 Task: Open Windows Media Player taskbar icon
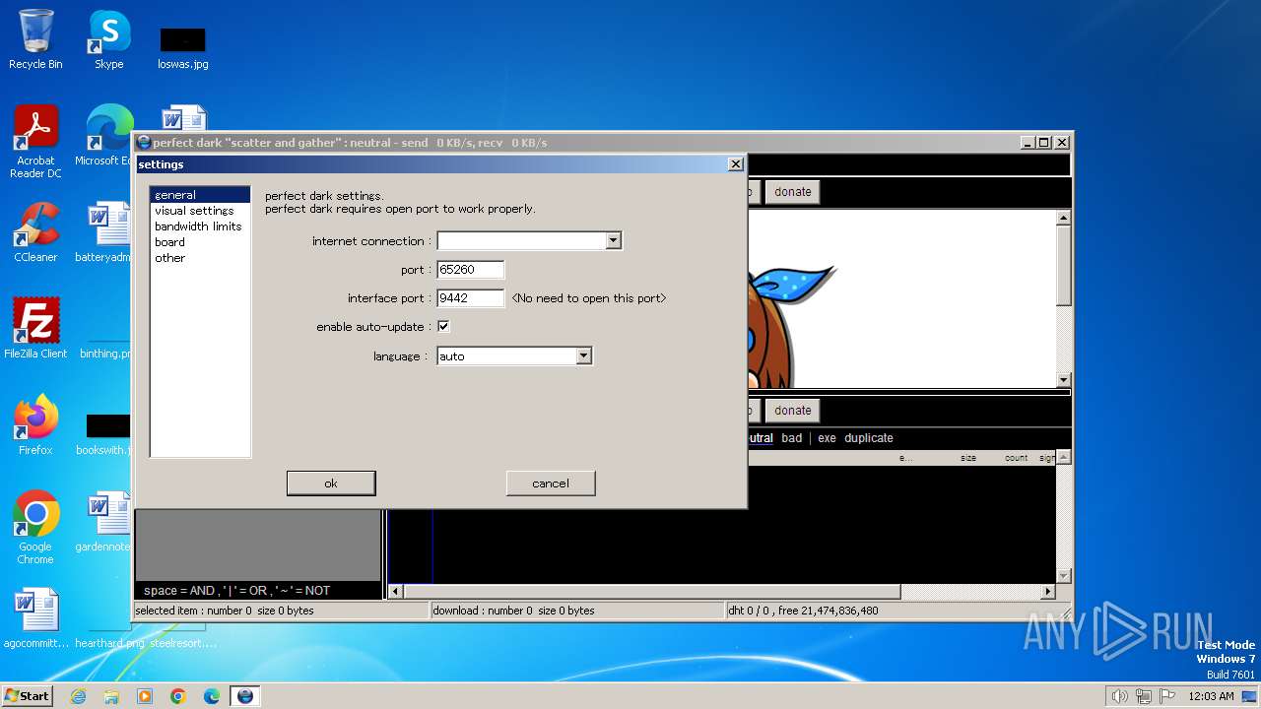(145, 696)
